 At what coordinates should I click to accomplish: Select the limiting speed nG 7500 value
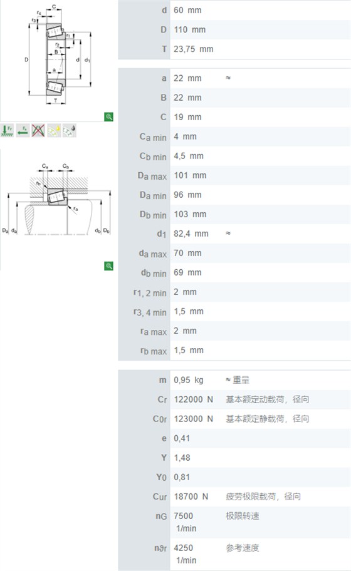pyautogui.click(x=184, y=516)
